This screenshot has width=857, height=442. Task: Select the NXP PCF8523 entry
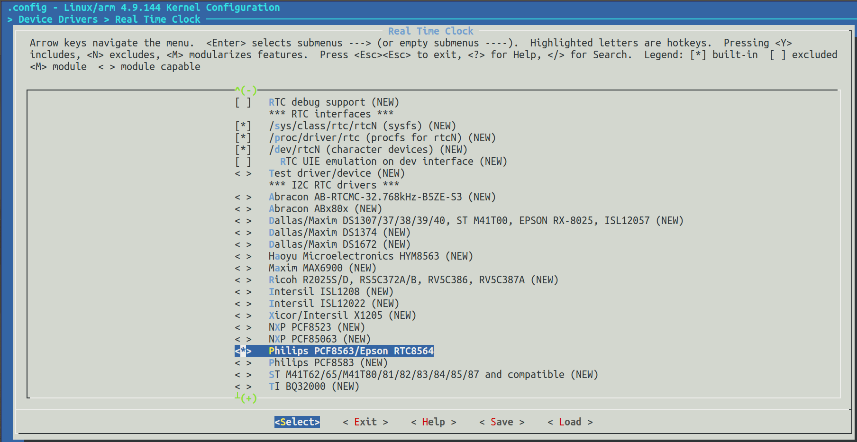pyautogui.click(x=317, y=327)
